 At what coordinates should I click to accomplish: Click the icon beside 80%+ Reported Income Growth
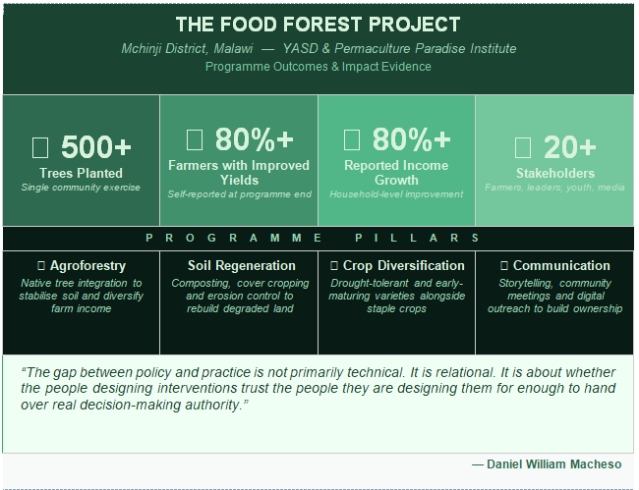coord(352,139)
